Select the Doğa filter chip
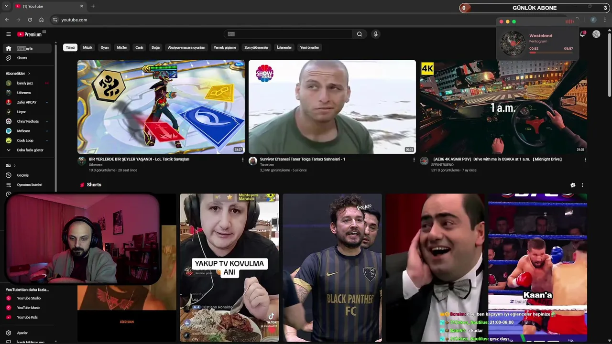Image resolution: width=612 pixels, height=344 pixels. click(155, 47)
